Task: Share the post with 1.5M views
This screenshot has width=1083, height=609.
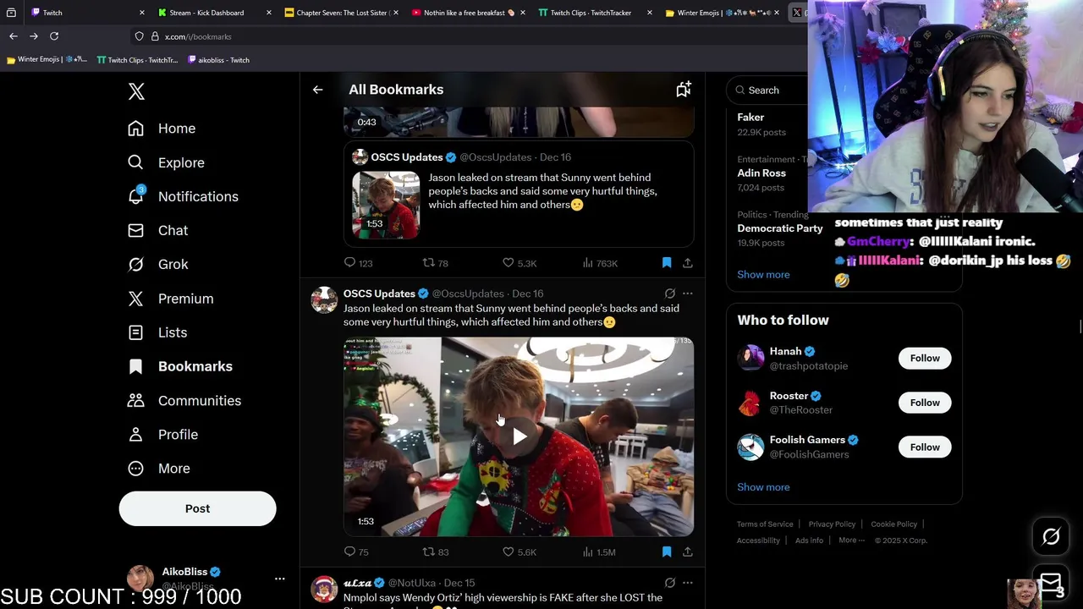Action: click(688, 551)
